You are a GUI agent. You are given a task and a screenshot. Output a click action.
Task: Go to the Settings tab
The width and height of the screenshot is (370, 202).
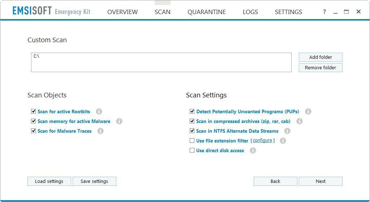[x=288, y=12]
